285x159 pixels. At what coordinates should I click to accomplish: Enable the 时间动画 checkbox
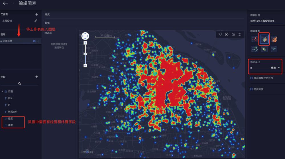coord(252,89)
